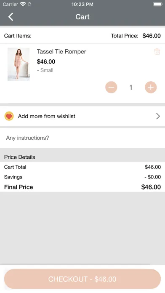Tap the quantity number 1
The height and width of the screenshot is (293, 165).
point(131,87)
